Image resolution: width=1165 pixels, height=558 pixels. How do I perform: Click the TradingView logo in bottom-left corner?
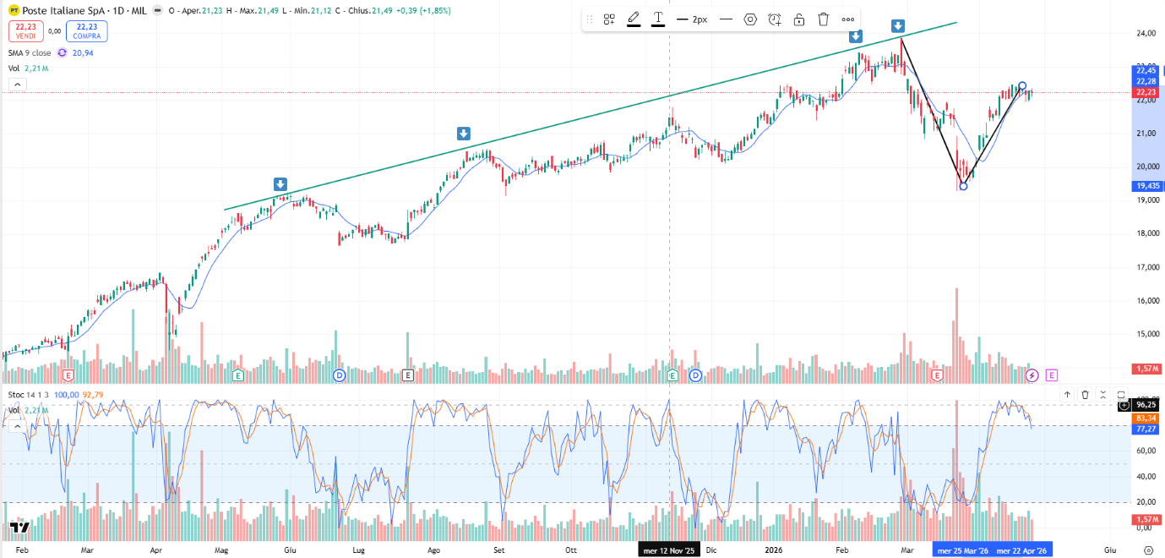(x=20, y=528)
